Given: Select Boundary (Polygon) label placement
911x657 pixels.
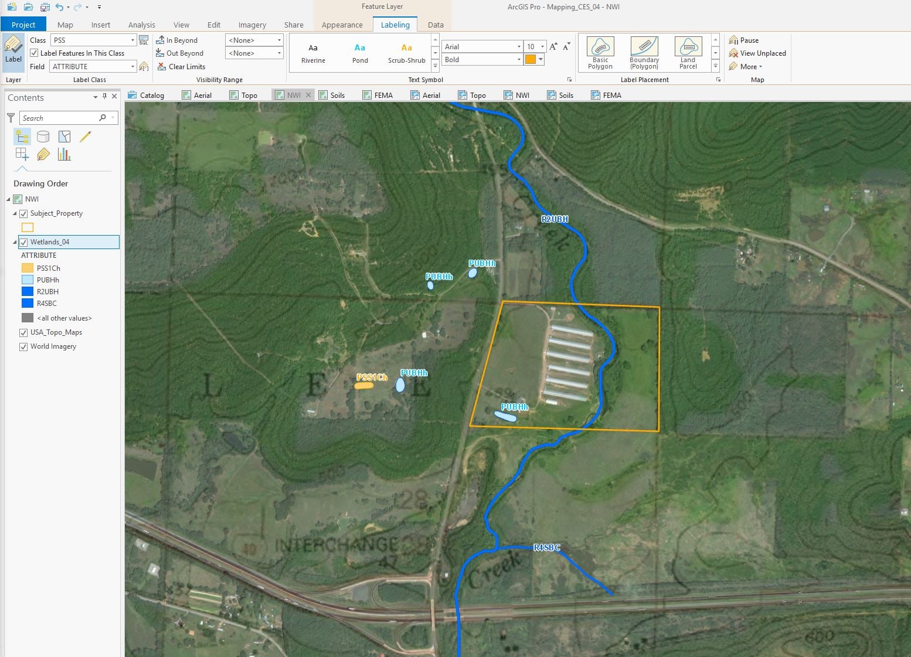Looking at the screenshot, I should pyautogui.click(x=644, y=53).
